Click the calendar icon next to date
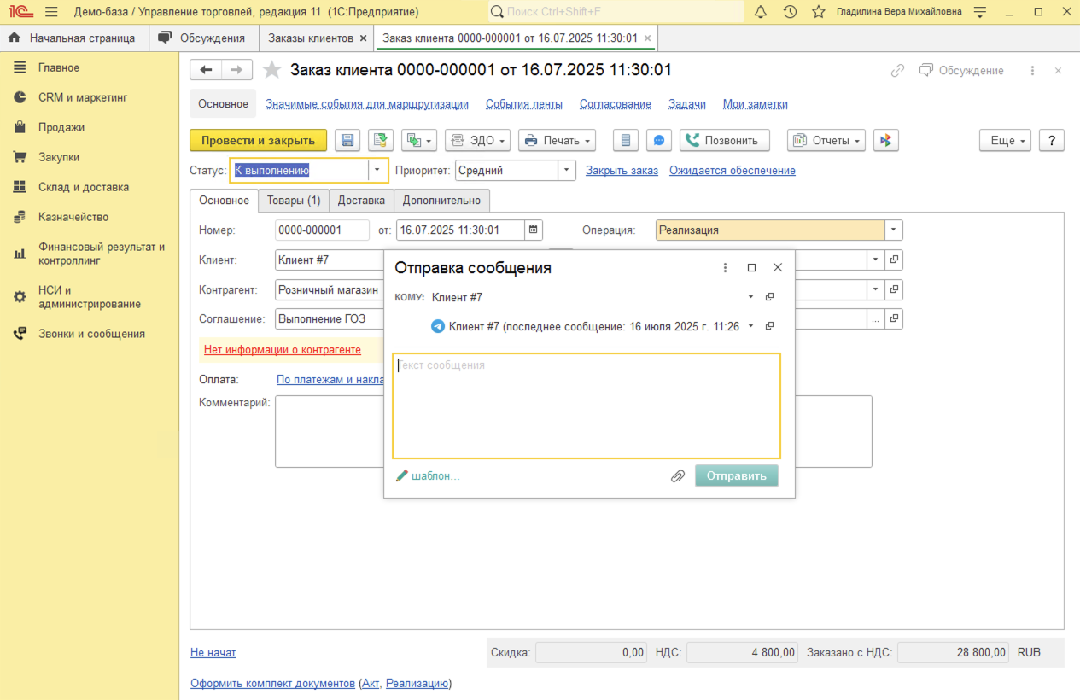The height and width of the screenshot is (700, 1080). point(534,230)
